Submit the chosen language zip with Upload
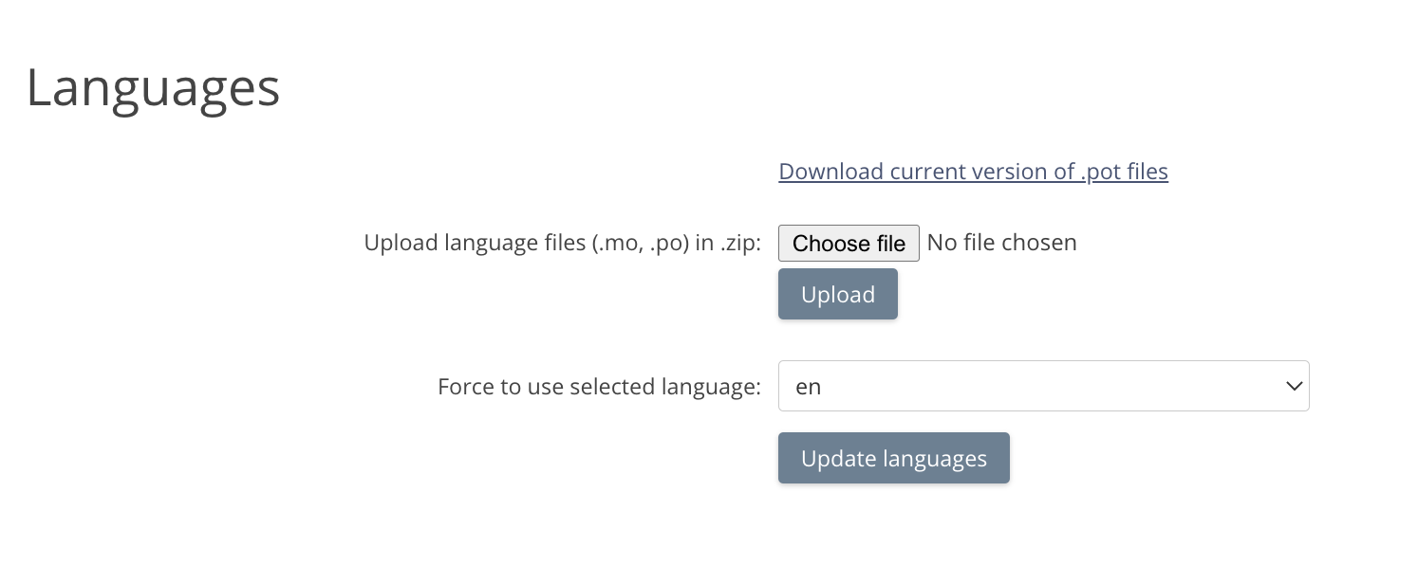This screenshot has width=1418, height=565. pos(837,295)
